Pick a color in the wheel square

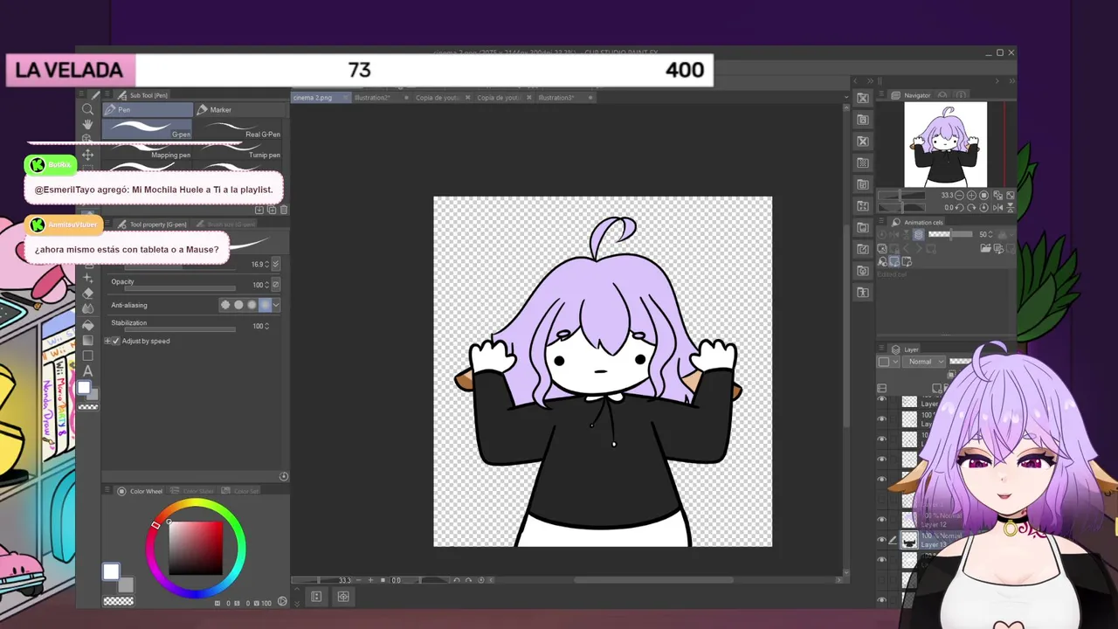click(196, 549)
